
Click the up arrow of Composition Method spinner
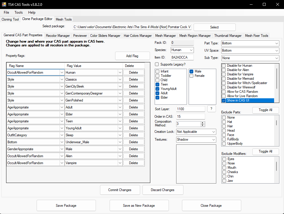(203, 123)
